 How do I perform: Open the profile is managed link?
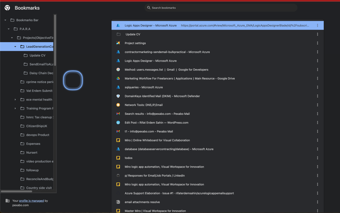click(x=32, y=201)
